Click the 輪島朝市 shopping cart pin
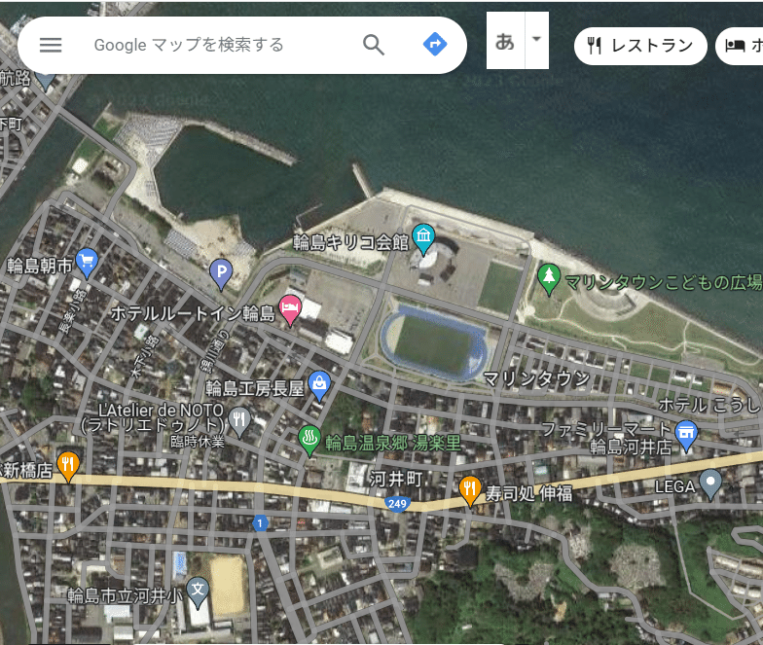Image resolution: width=763 pixels, height=645 pixels. (x=88, y=263)
